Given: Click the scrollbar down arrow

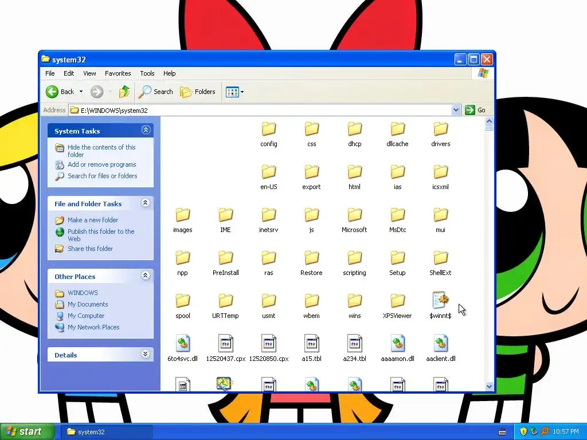Looking at the screenshot, I should 489,387.
